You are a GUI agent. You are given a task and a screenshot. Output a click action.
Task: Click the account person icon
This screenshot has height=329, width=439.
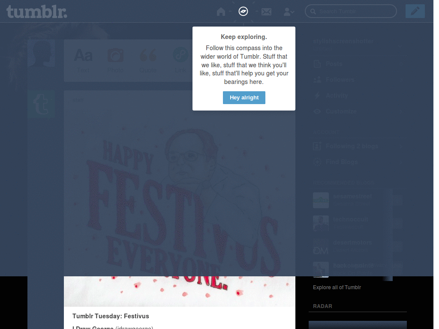point(287,12)
